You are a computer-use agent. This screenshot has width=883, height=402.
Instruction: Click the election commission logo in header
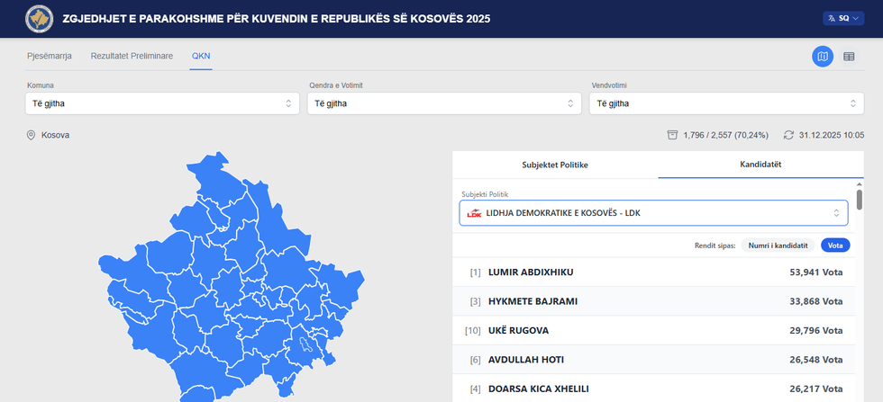(39, 18)
